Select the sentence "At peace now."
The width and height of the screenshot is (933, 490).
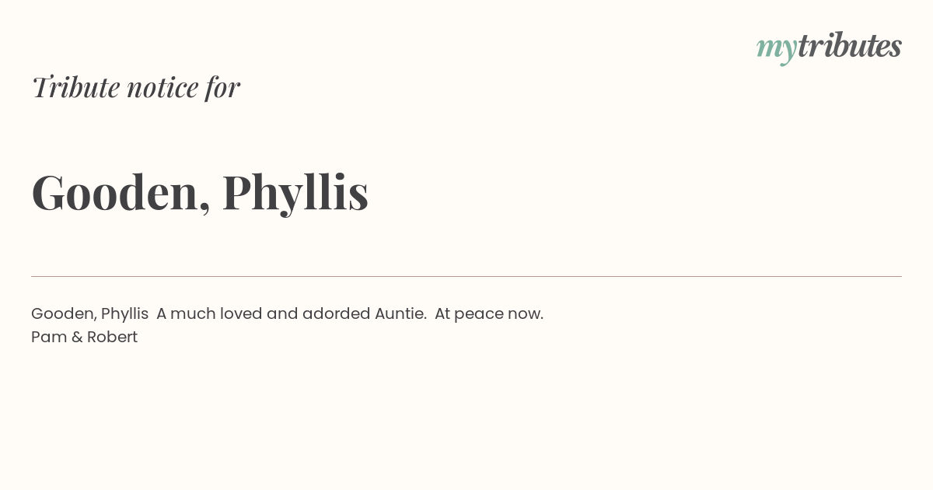pyautogui.click(x=489, y=314)
